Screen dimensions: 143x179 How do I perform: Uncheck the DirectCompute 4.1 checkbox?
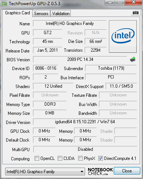[x=100, y=158]
